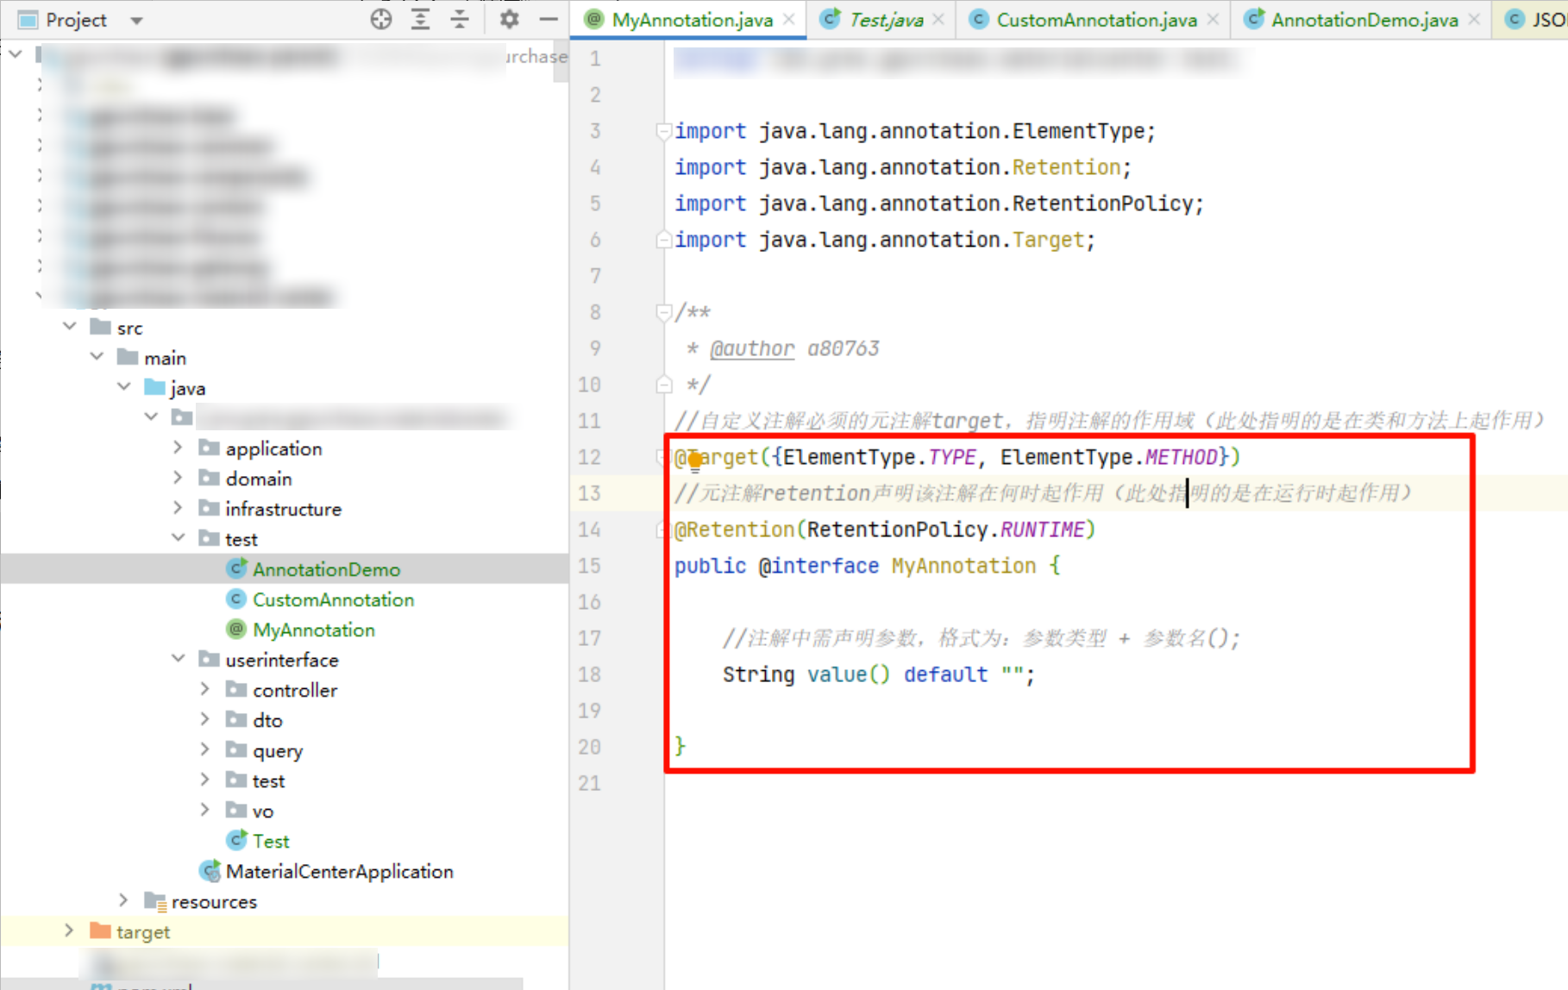Expand the query package

(x=204, y=749)
